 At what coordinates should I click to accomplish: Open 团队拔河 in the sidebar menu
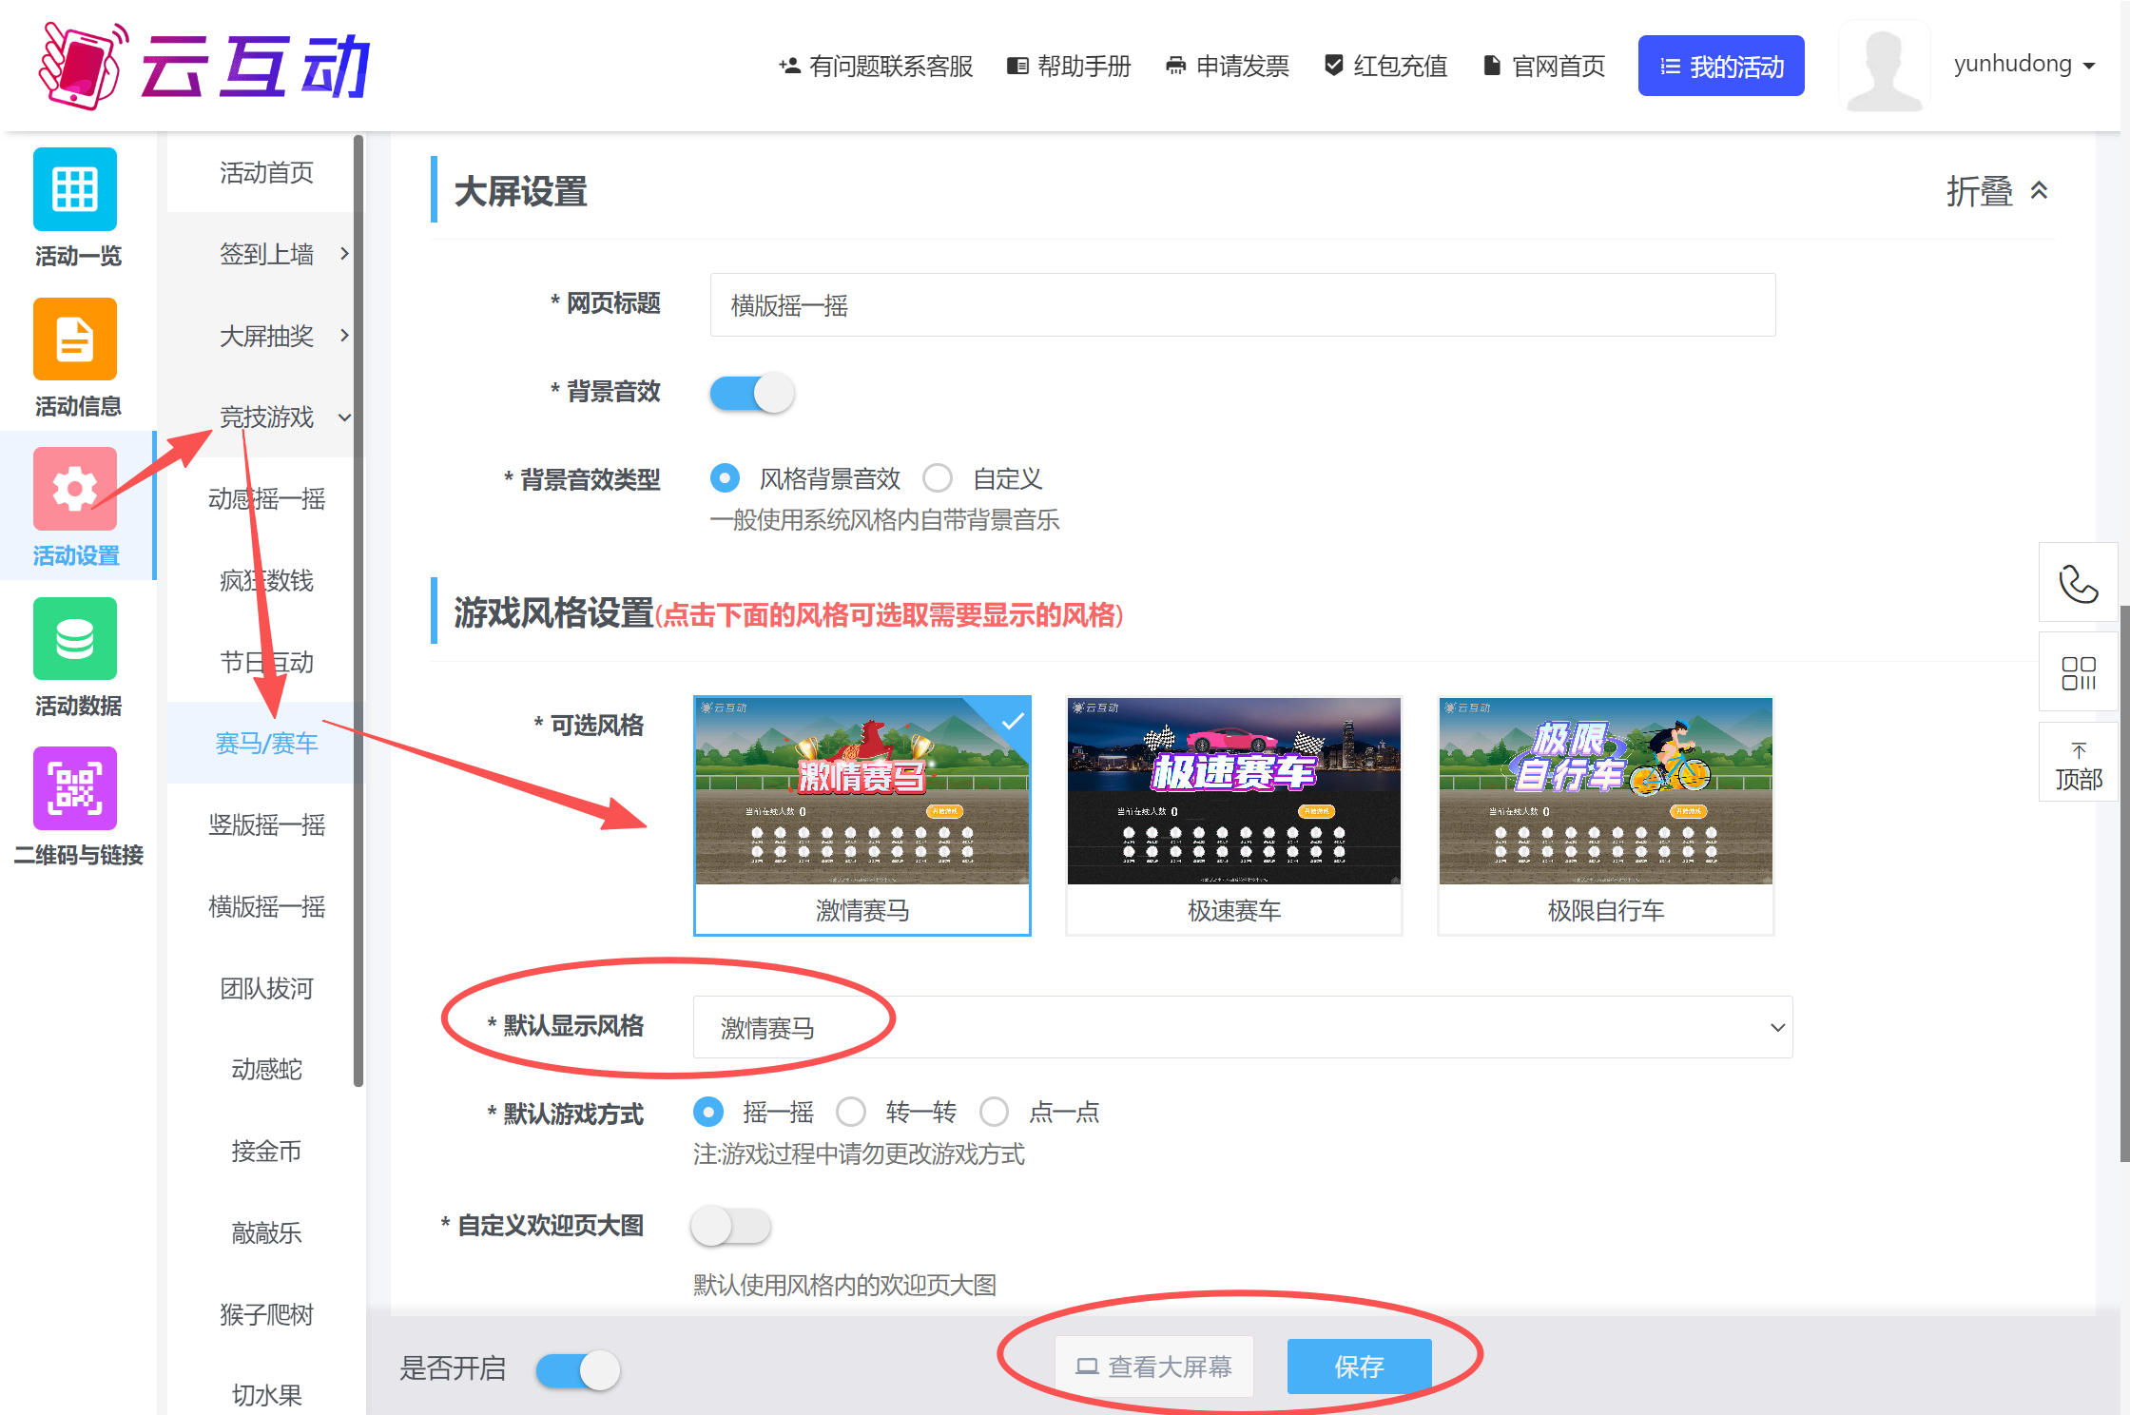pos(266,988)
